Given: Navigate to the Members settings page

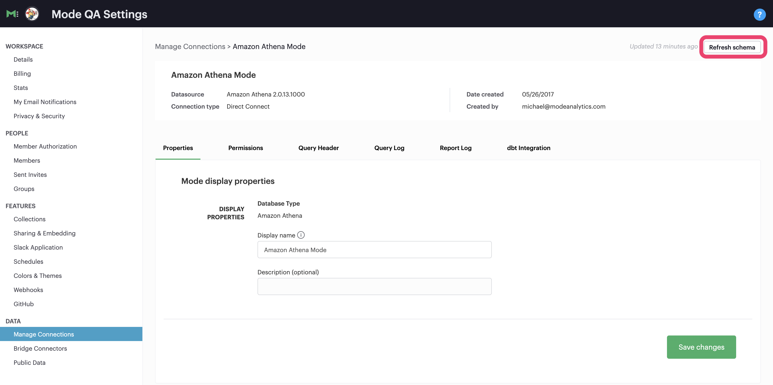Looking at the screenshot, I should tap(27, 160).
